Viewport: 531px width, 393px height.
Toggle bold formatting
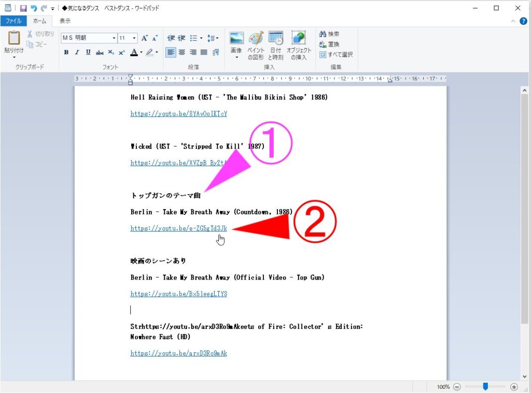pyautogui.click(x=66, y=52)
